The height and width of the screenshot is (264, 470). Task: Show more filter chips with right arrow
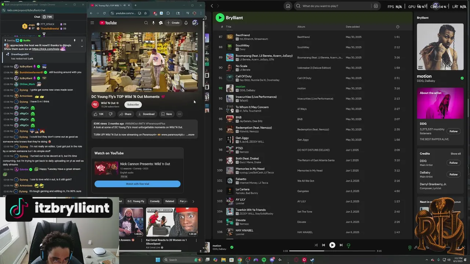tap(194, 201)
